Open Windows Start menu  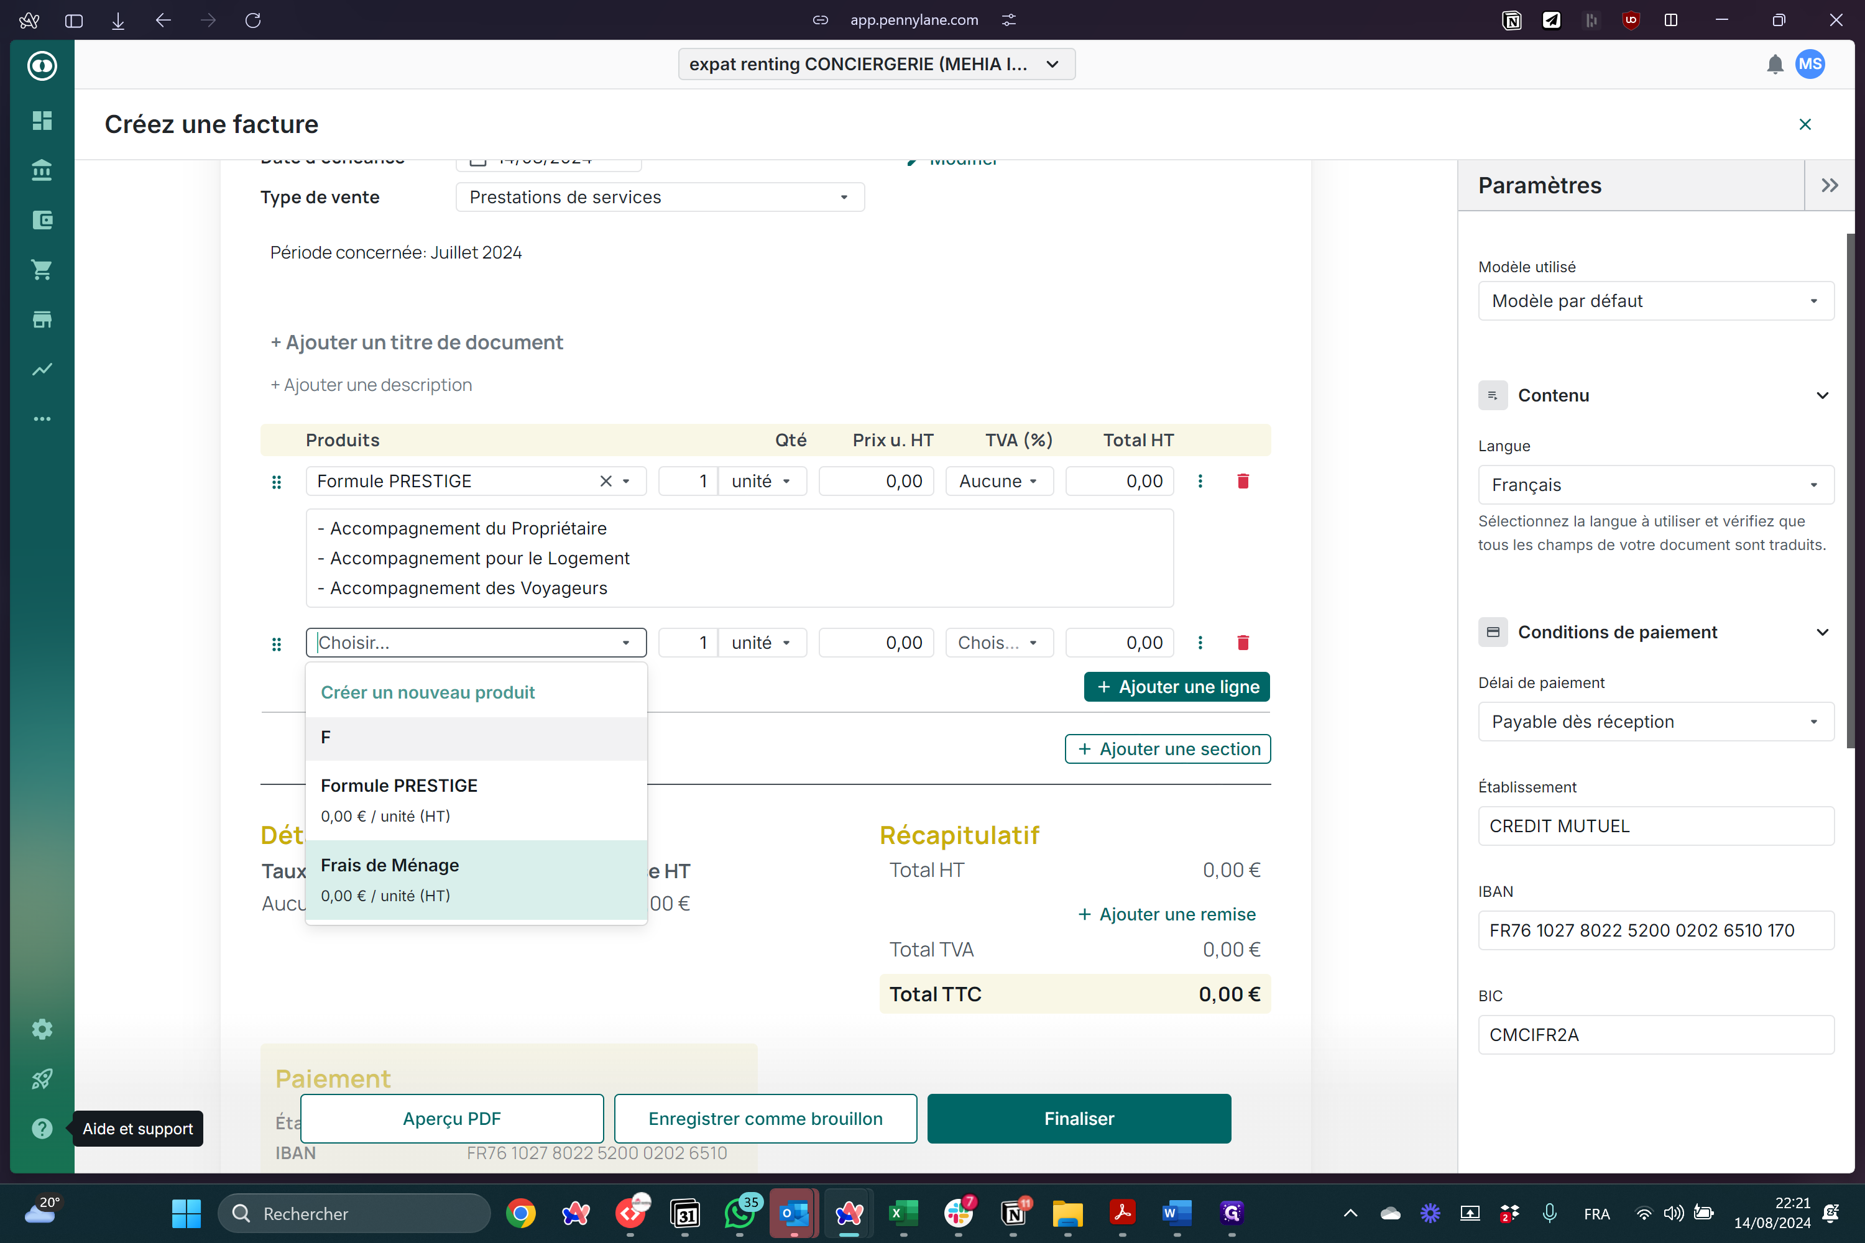186,1214
